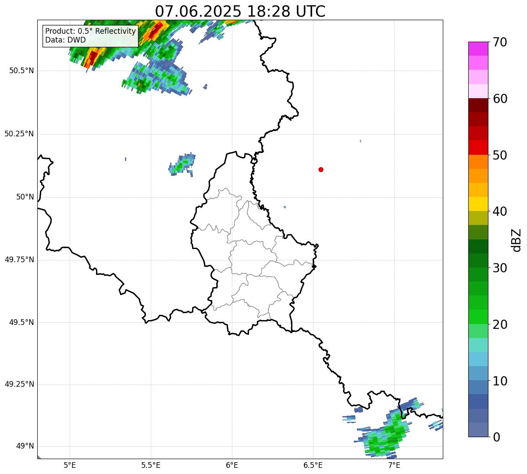
Task: Pick the cyan colorbar swatch near 15 dBZ
Action: 478,359
